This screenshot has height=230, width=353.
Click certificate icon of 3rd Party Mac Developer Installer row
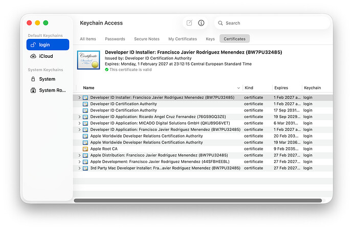point(85,168)
